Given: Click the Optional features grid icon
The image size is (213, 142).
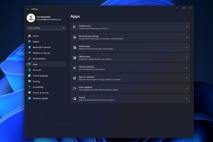Looking at the screenshot, I should pos(75,68).
